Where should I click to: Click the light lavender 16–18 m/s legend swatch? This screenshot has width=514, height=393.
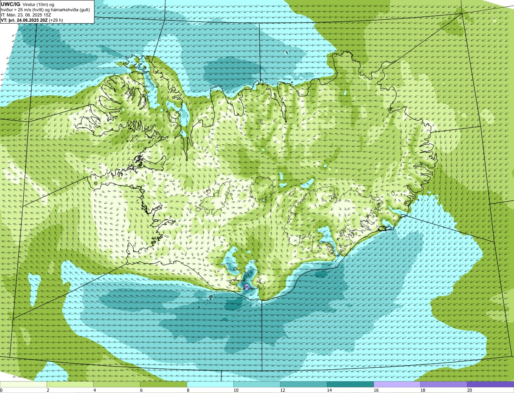pos(397,384)
